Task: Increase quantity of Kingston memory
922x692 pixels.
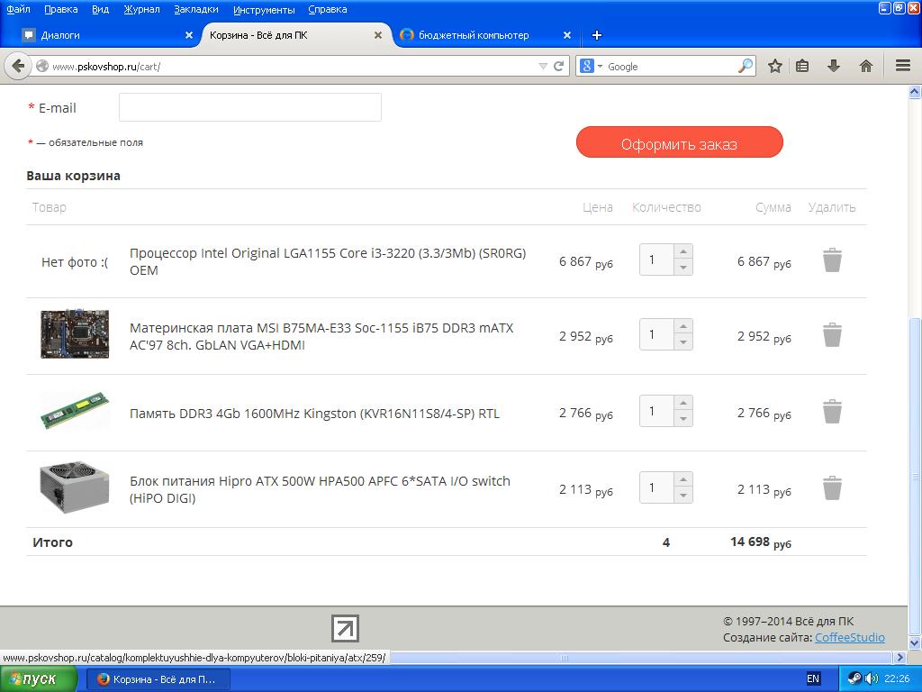Action: pyautogui.click(x=683, y=403)
